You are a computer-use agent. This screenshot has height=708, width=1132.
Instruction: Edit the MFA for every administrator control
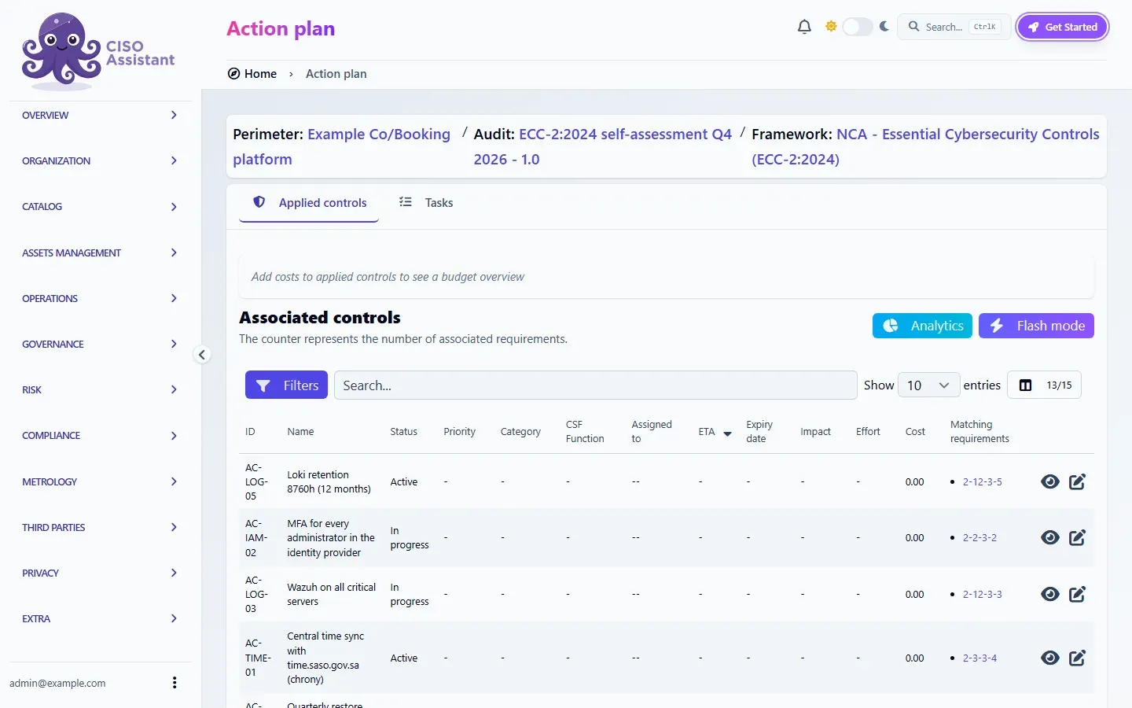point(1078,537)
